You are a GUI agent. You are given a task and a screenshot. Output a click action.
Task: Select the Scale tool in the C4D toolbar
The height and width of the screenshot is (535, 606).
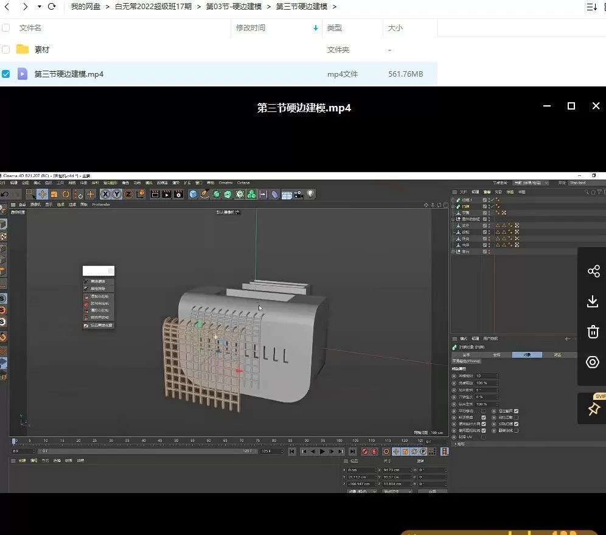point(54,194)
